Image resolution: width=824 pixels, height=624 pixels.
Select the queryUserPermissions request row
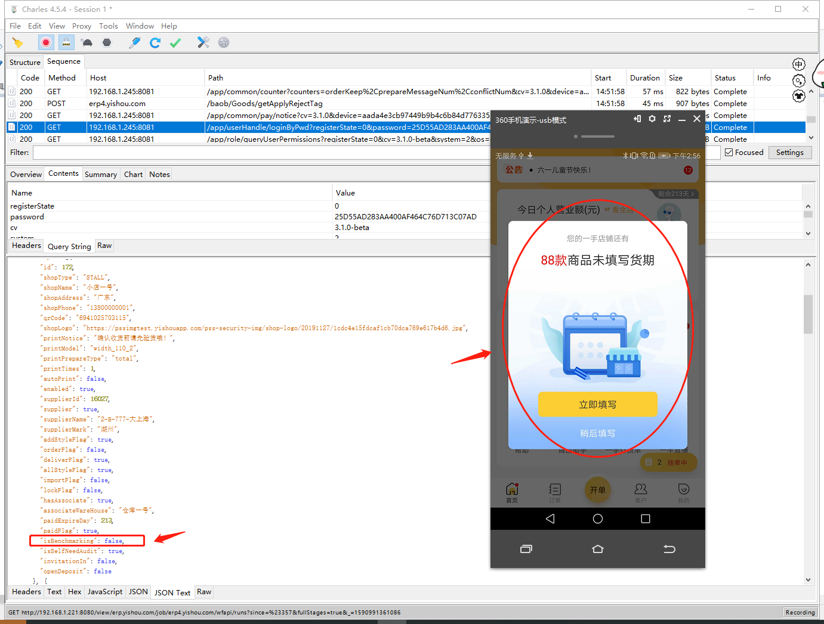406,139
